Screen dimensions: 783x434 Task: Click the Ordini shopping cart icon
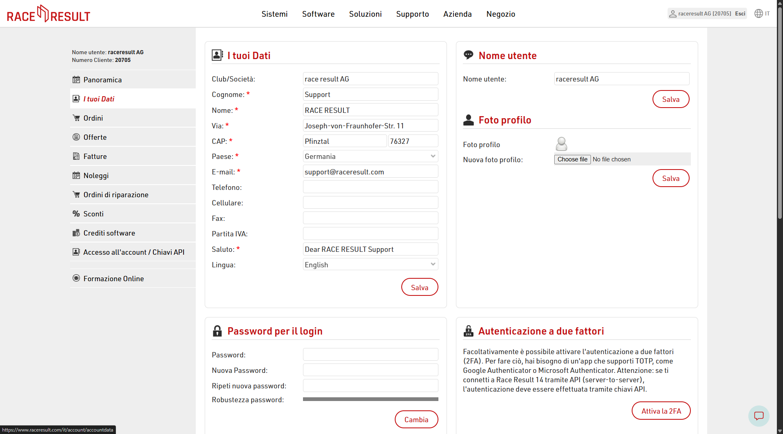76,118
